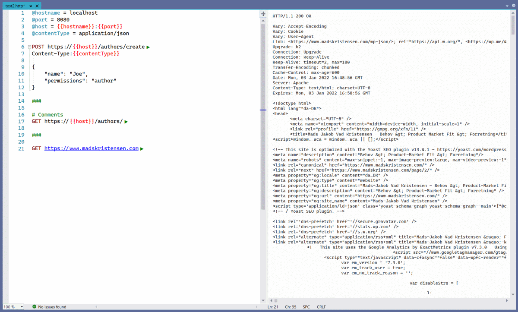Click the SPC indentation indicator
518x312 pixels.
click(306, 307)
